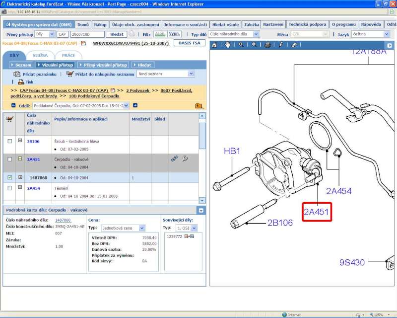Click the print diagram icon
Screen dimensions: 397x318
pyautogui.click(x=267, y=45)
